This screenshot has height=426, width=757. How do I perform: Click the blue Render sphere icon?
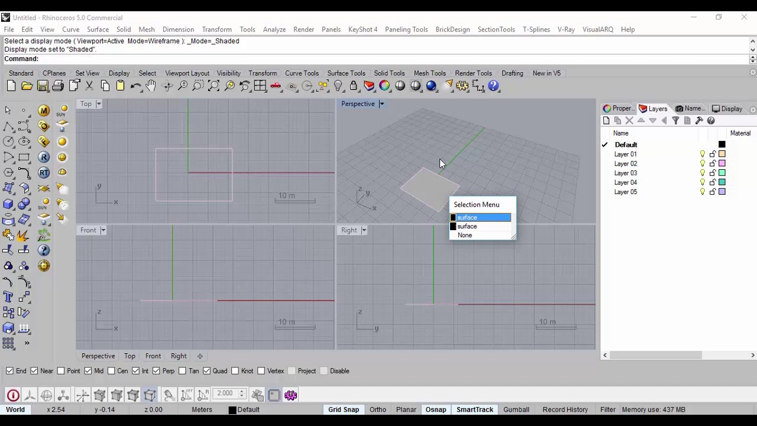pyautogui.click(x=431, y=86)
